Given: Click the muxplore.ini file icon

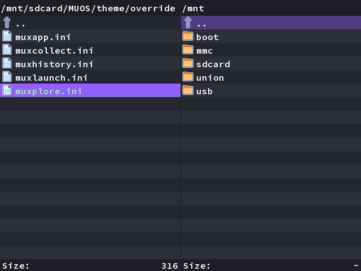Looking at the screenshot, I should coord(7,90).
